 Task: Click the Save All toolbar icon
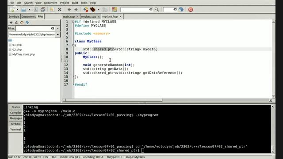click(43, 9)
